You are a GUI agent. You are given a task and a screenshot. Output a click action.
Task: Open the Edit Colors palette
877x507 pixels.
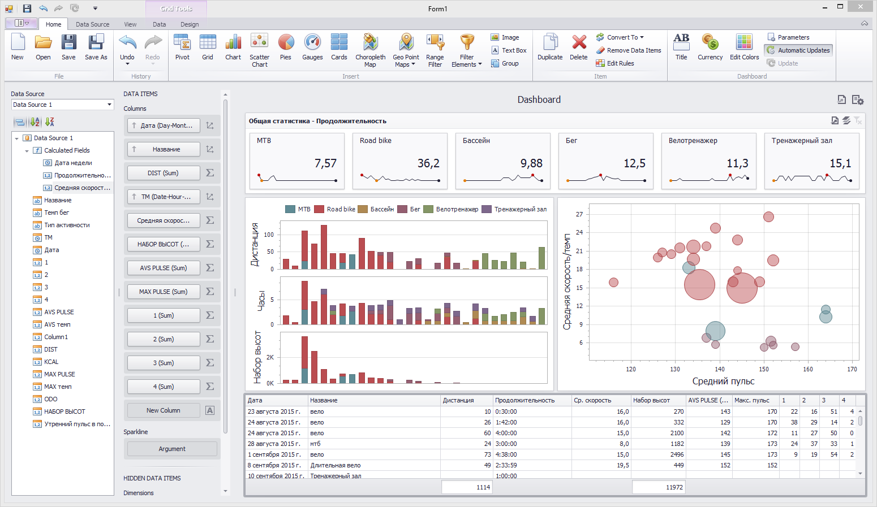click(x=743, y=48)
